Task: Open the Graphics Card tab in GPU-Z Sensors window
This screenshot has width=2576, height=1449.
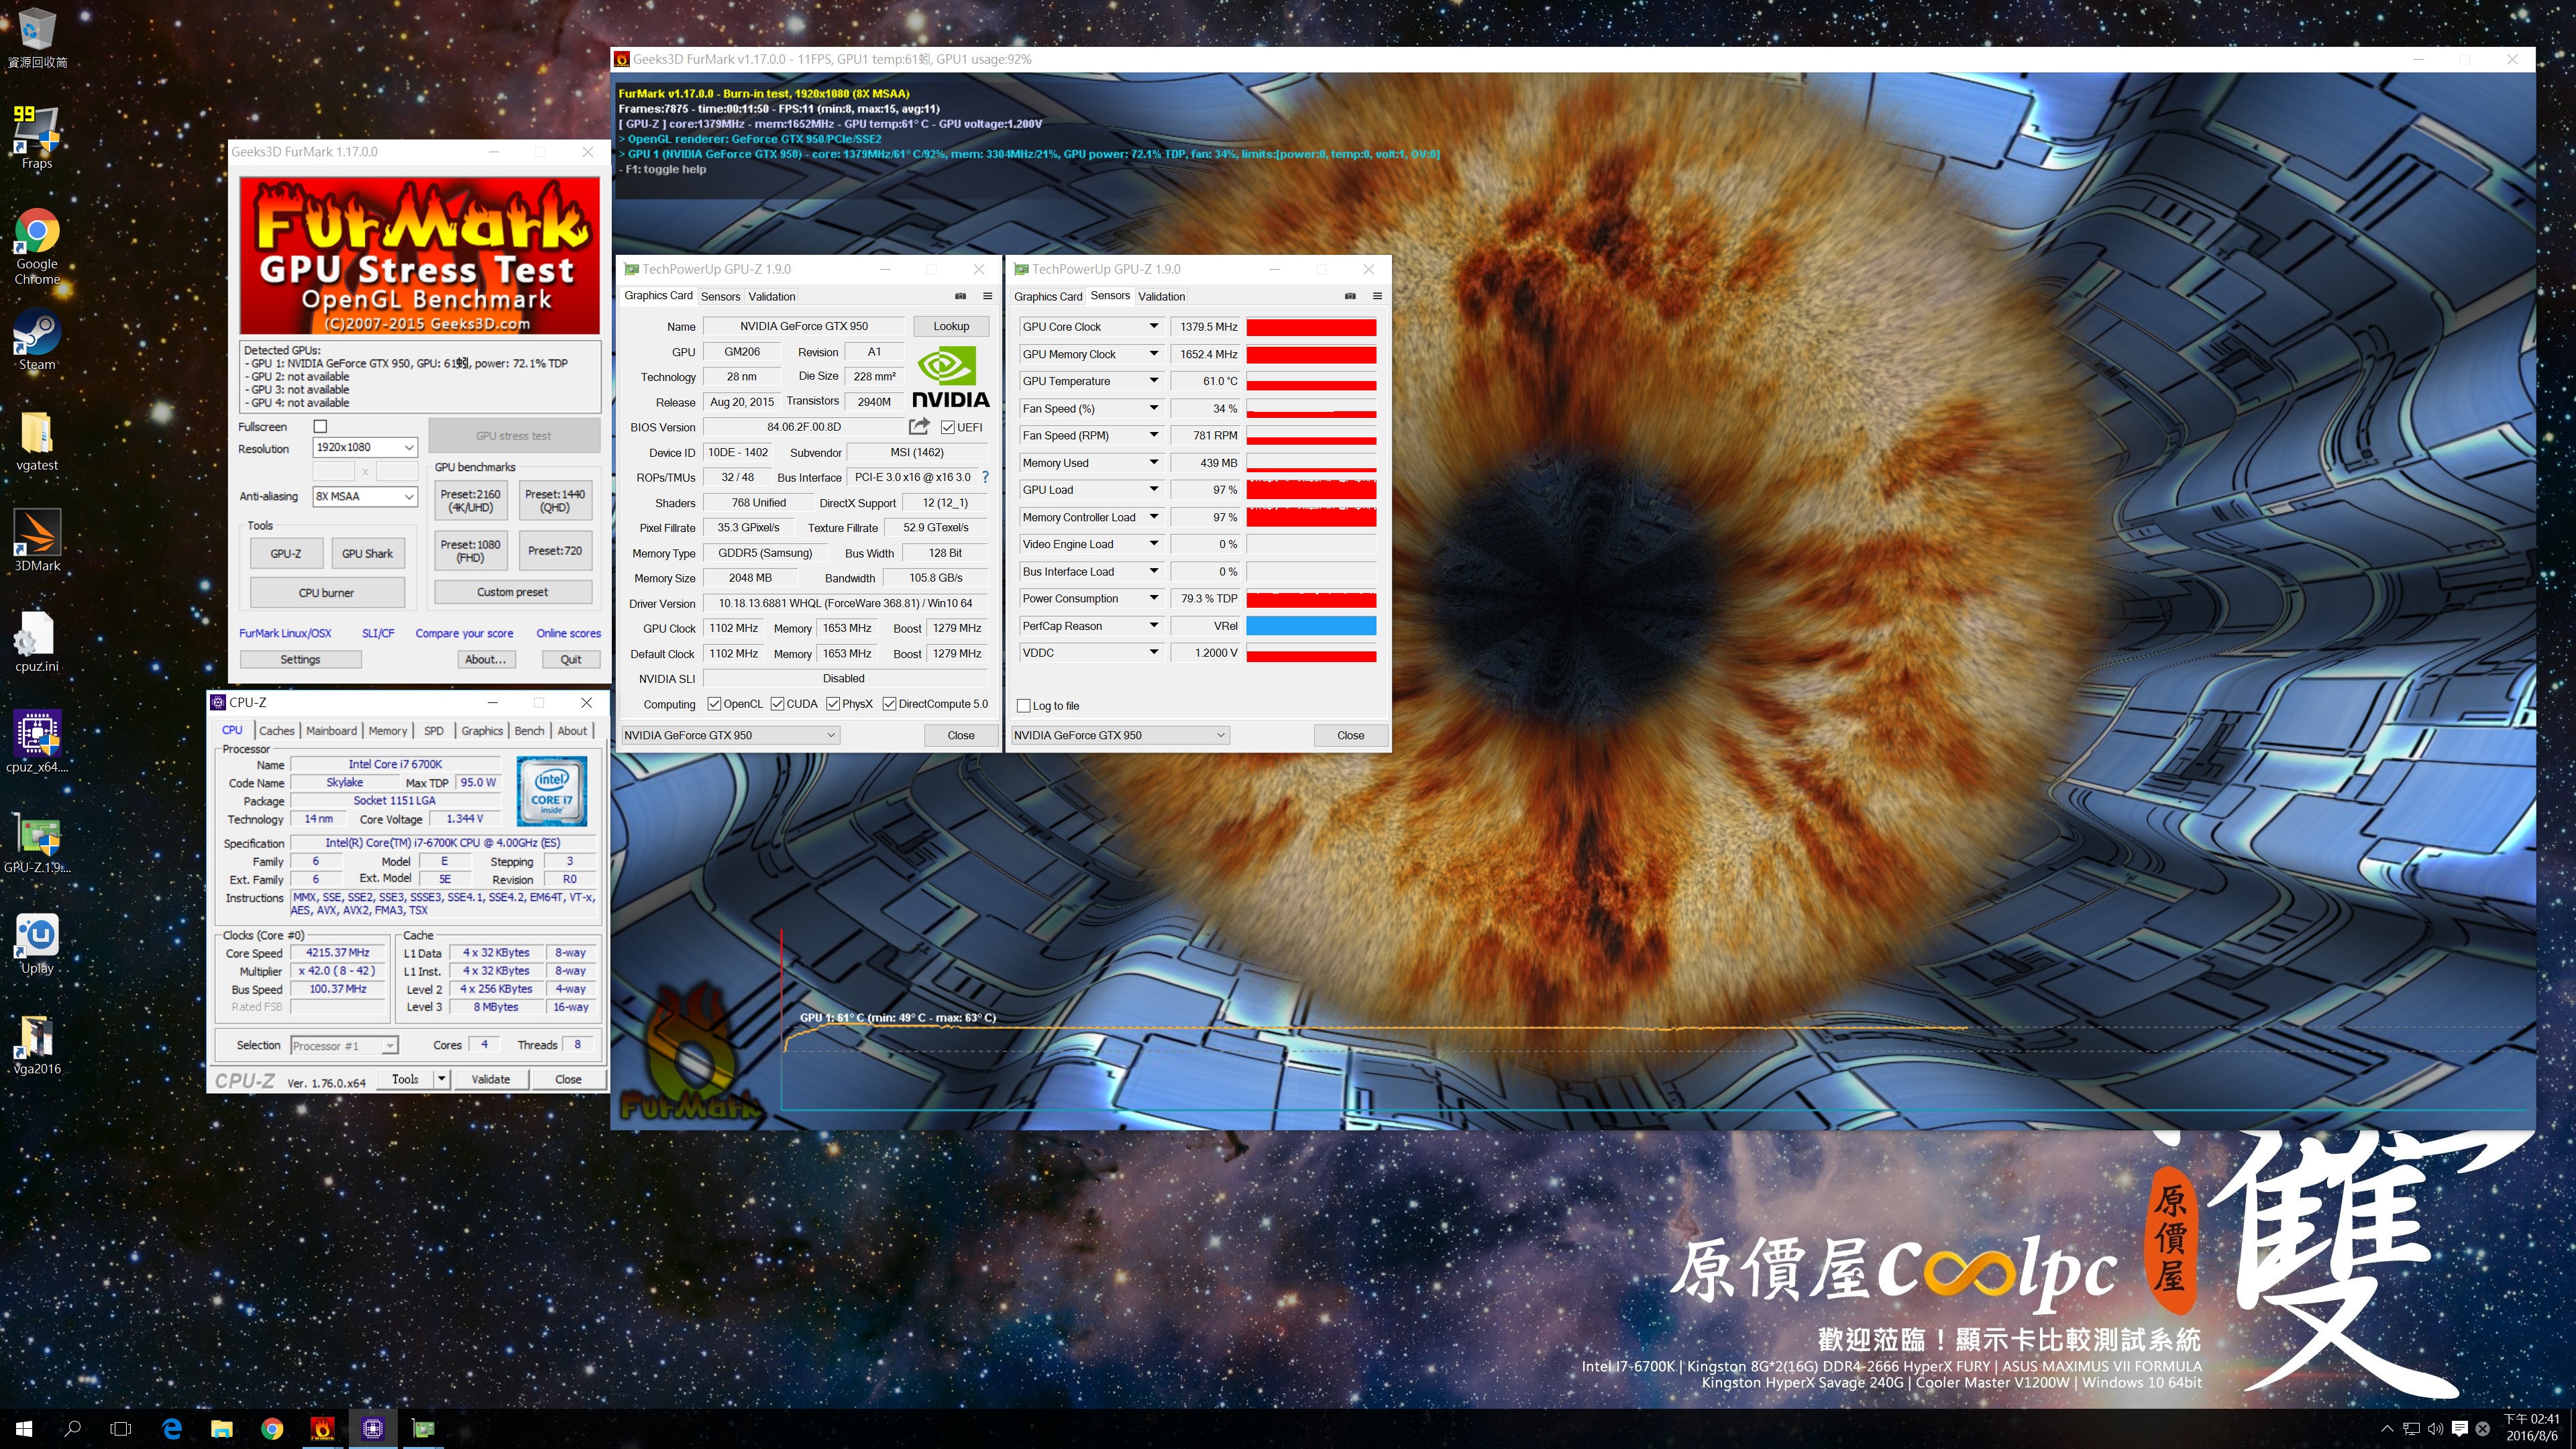Action: (x=1048, y=297)
